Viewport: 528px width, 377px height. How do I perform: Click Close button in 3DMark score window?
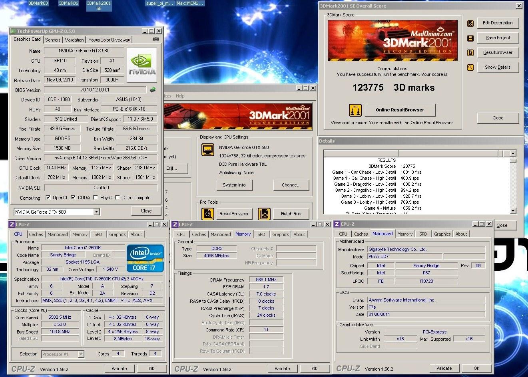(498, 118)
